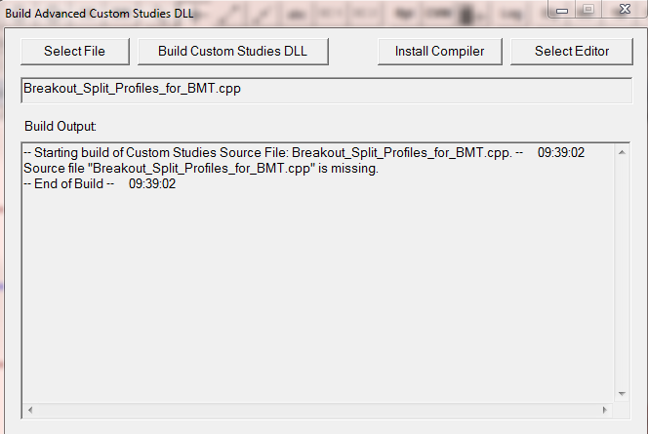648x434 pixels.
Task: Click the horizontal scrollbar left arrow
Action: click(29, 410)
